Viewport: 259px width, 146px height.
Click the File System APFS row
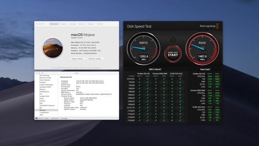71,87
